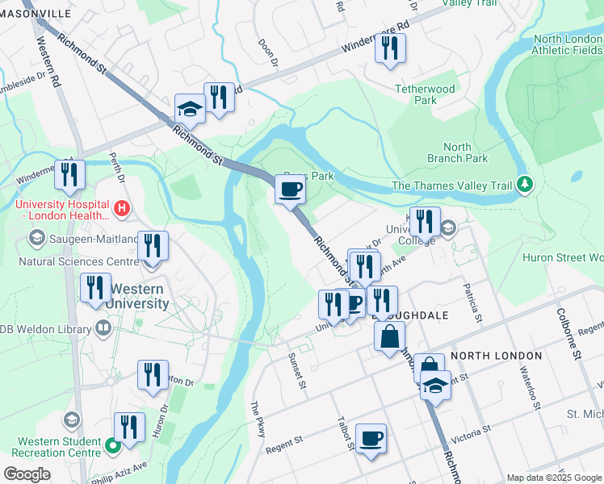Viewport: 604px width, 484px height.
Task: Click the cafe marker near Talbot St
Action: (x=371, y=440)
